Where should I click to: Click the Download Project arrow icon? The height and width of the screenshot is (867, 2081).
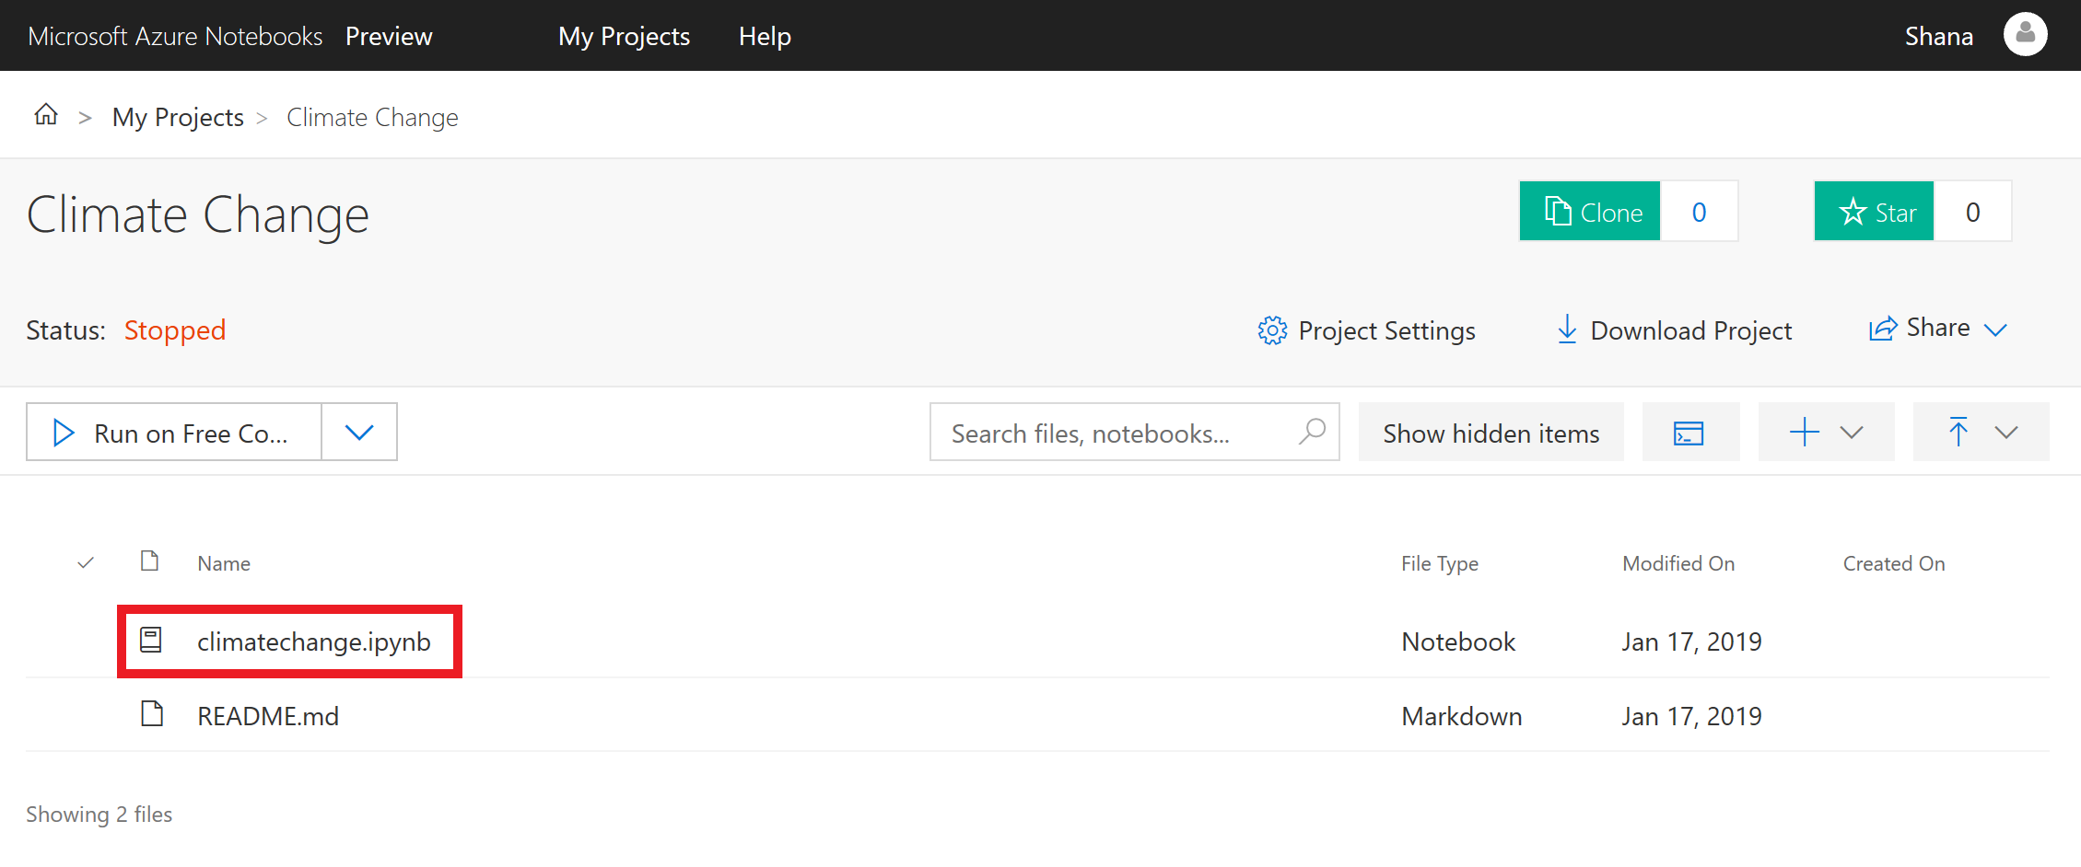1566,329
